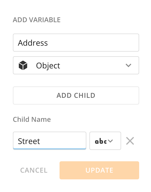Open the abc child type chevron
151x192 pixels.
point(110,141)
